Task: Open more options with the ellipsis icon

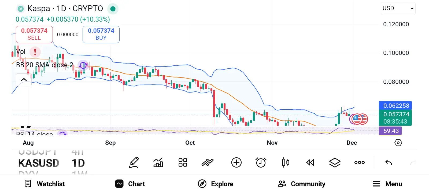Action: tap(359, 162)
